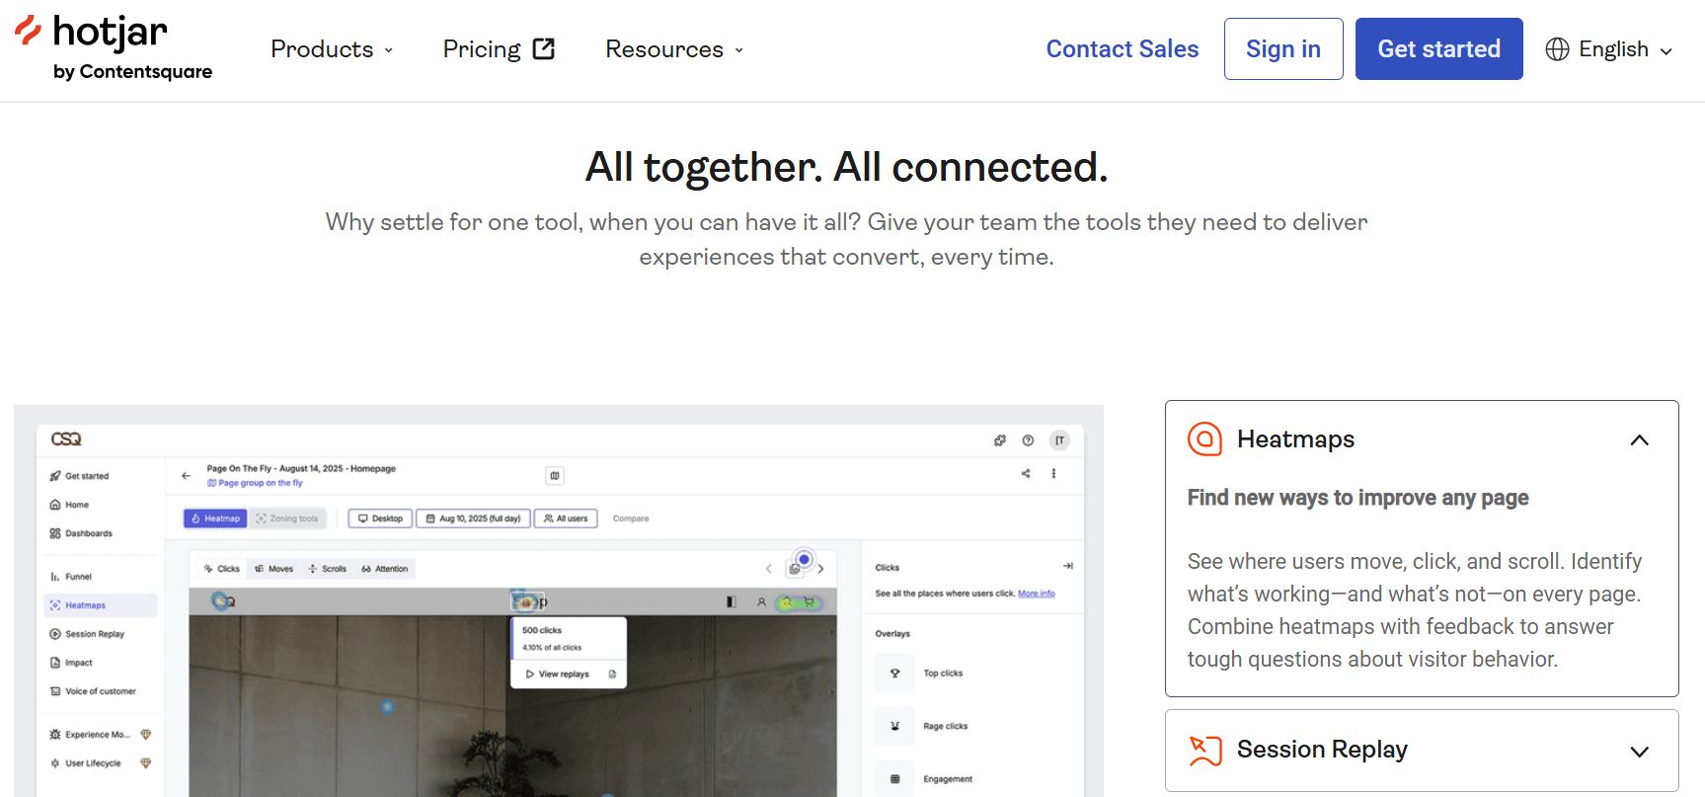Click the share icon in the preview header
This screenshot has height=797, width=1705.
pyautogui.click(x=1026, y=473)
